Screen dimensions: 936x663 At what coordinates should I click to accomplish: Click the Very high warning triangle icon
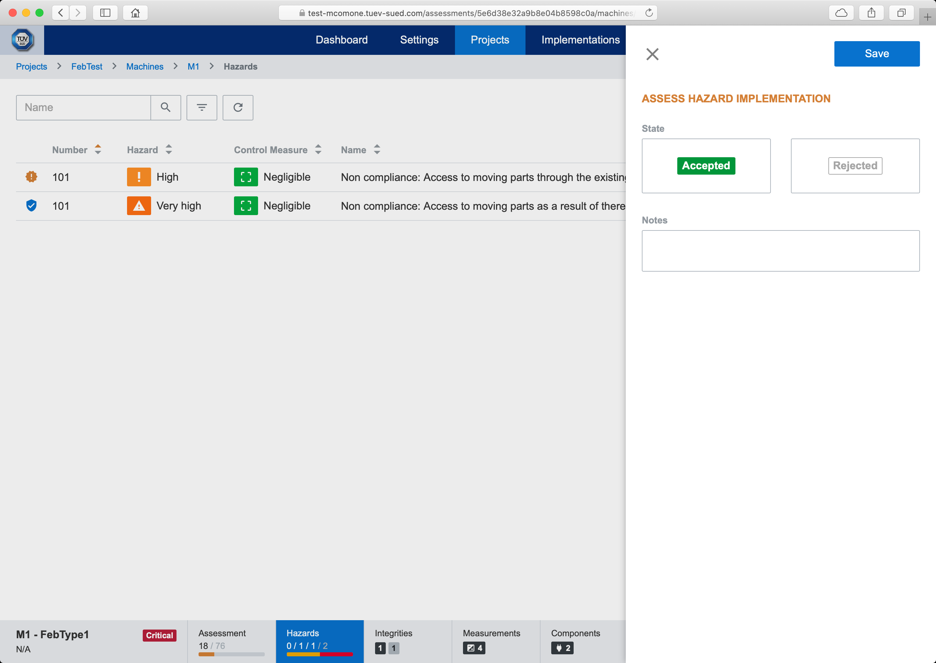point(139,206)
